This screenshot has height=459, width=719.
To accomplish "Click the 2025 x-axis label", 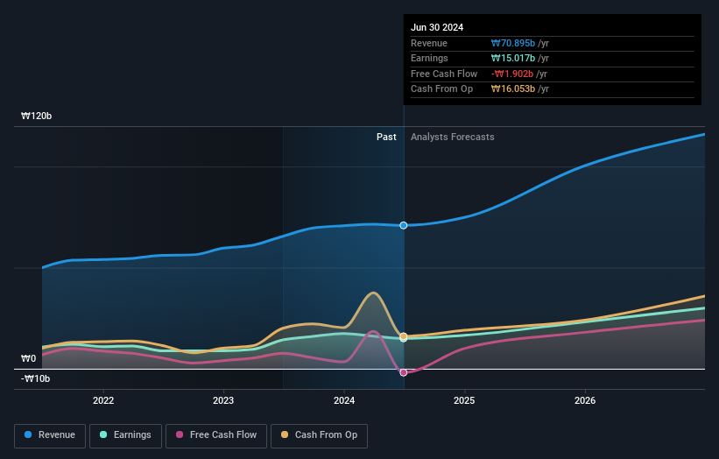I will click(464, 400).
